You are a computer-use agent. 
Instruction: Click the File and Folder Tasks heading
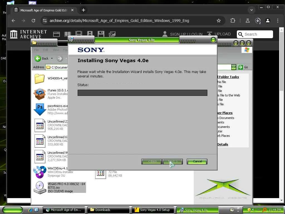(229, 77)
